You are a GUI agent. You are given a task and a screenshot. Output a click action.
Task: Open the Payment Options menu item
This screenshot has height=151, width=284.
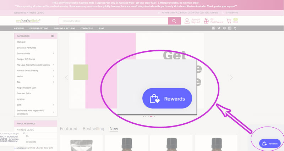(39, 28)
